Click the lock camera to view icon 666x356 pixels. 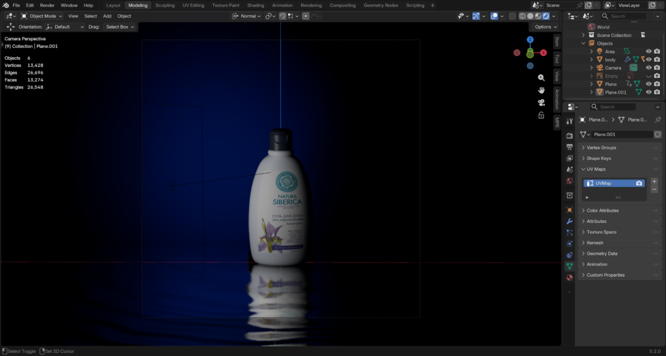tap(541, 115)
